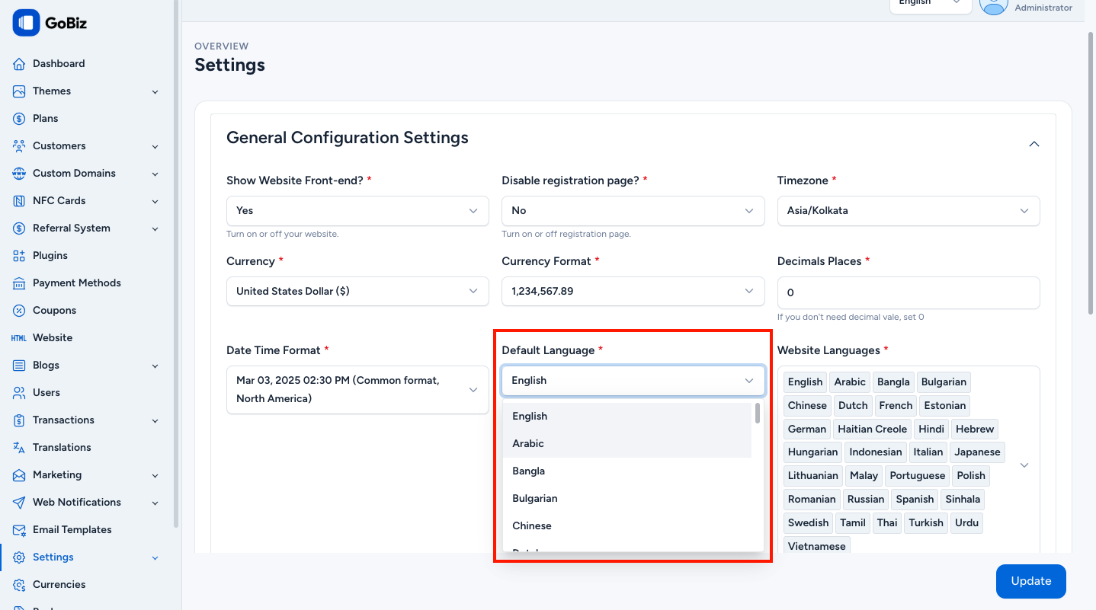Click the Decimals Places input field

(908, 292)
